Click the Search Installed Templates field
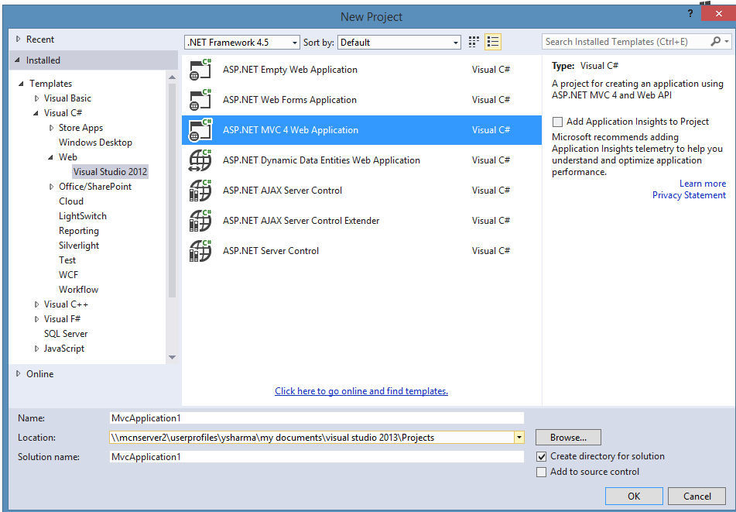Viewport: 736px width, 512px height. click(627, 42)
